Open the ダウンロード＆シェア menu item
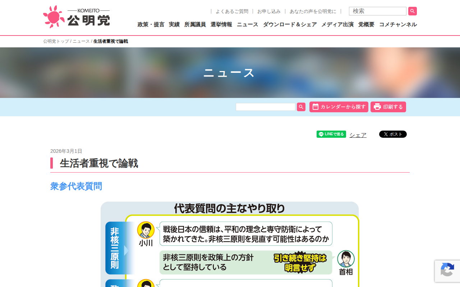The height and width of the screenshot is (287, 460). (x=290, y=24)
